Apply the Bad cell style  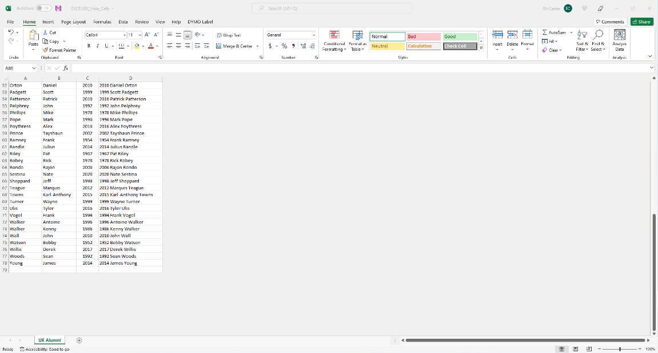[424, 36]
